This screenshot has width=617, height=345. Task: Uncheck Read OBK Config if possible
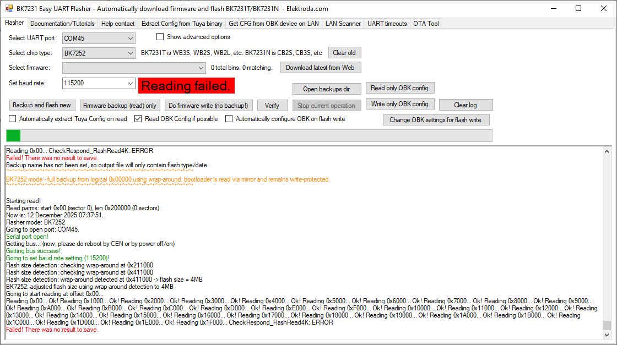[x=138, y=119]
